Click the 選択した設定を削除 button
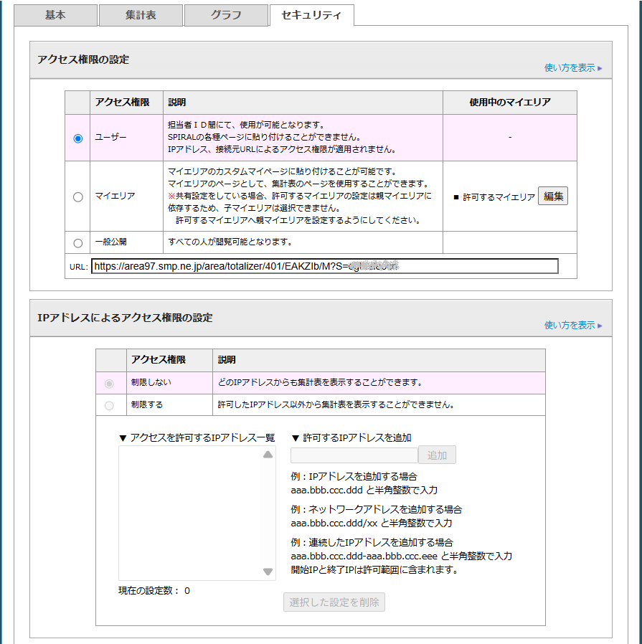The height and width of the screenshot is (644, 642). tap(334, 602)
